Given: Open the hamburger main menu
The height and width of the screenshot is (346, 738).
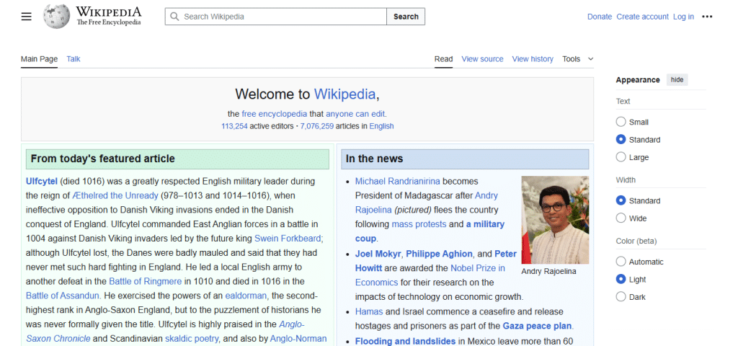Looking at the screenshot, I should point(27,17).
